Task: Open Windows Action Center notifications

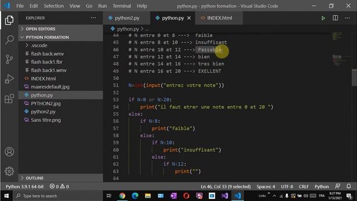Action: pos(349,196)
